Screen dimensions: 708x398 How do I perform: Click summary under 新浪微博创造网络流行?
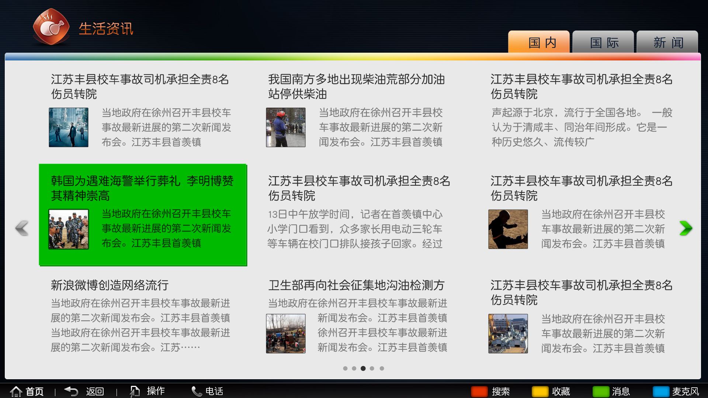(x=140, y=325)
